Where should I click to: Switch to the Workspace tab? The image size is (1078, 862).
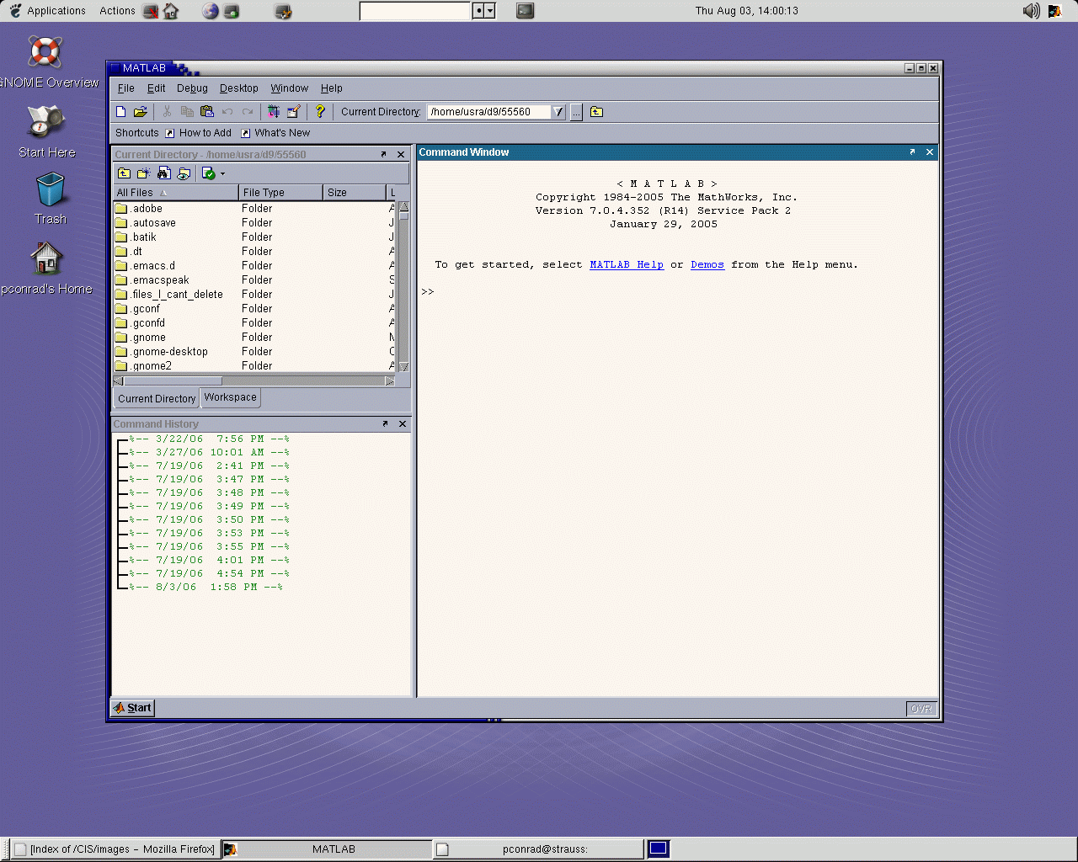tap(230, 397)
